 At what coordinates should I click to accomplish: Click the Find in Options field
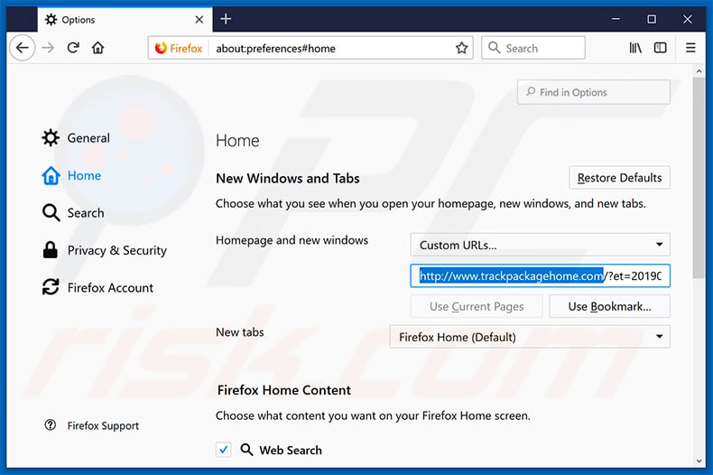tap(593, 92)
